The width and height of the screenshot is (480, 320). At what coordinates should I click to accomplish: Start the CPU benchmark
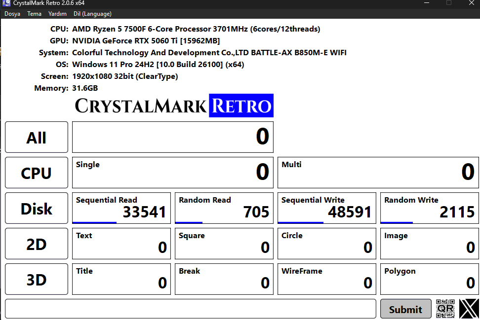(x=37, y=173)
